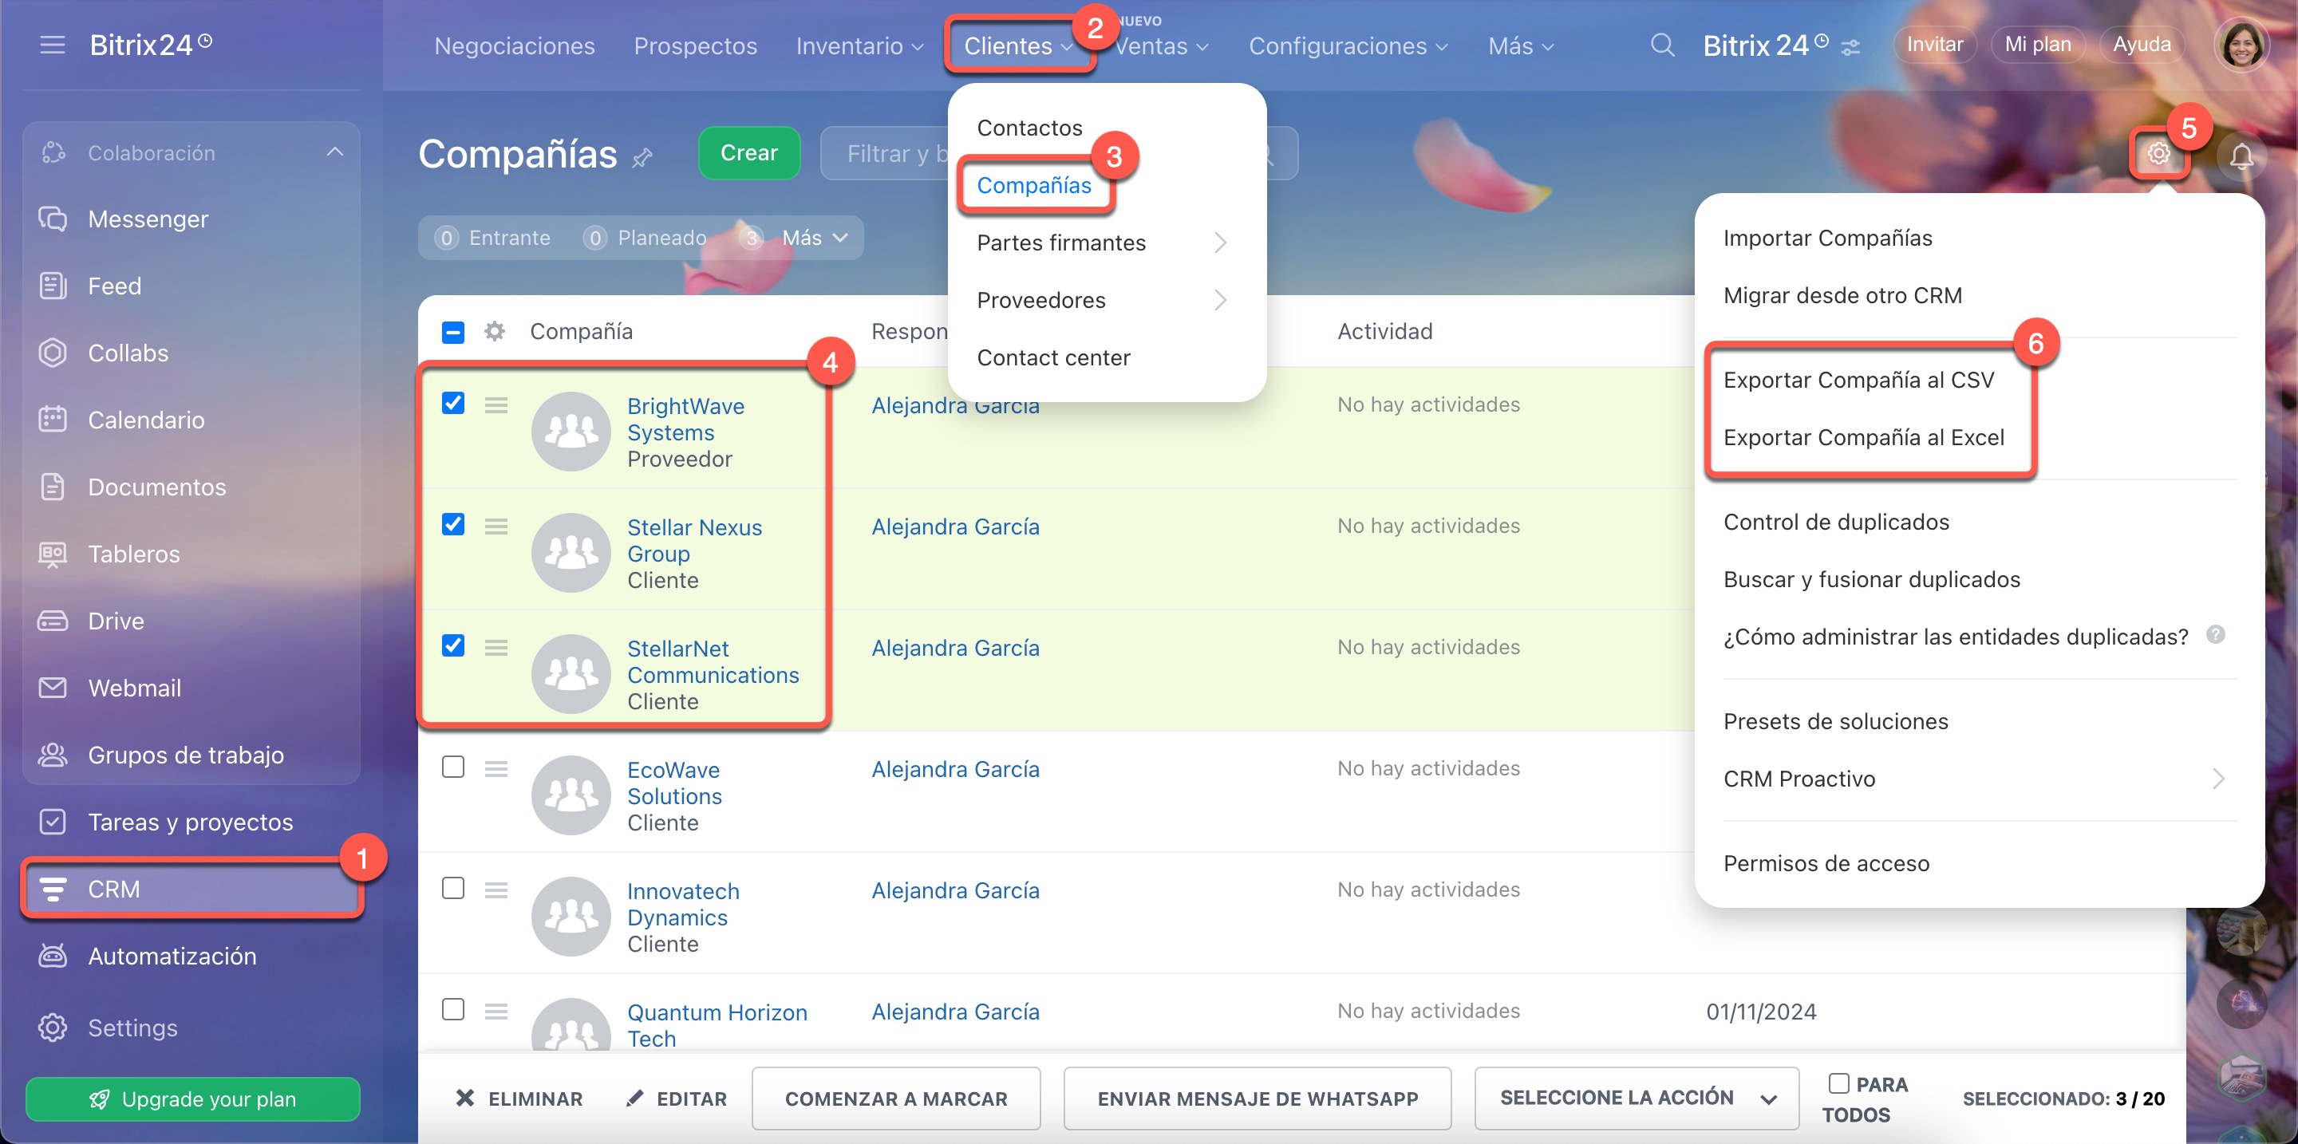Collapse the Colaboración sidebar group
Screen dimensions: 2298x1144
(x=334, y=152)
